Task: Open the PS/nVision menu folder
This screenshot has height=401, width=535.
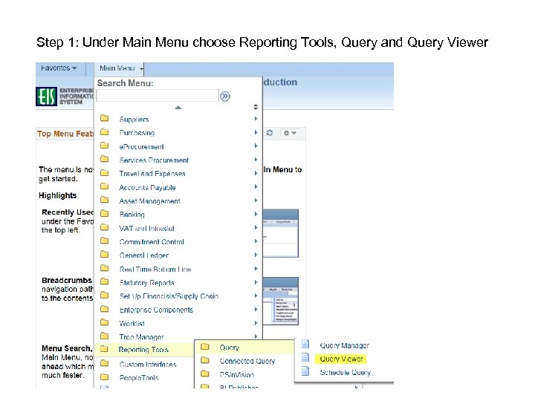Action: pos(237,375)
